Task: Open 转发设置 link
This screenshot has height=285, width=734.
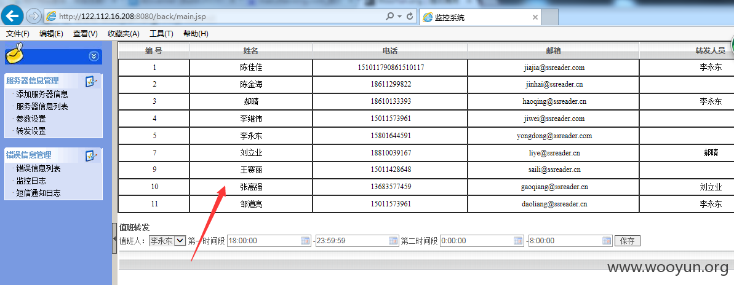Action: click(31, 131)
